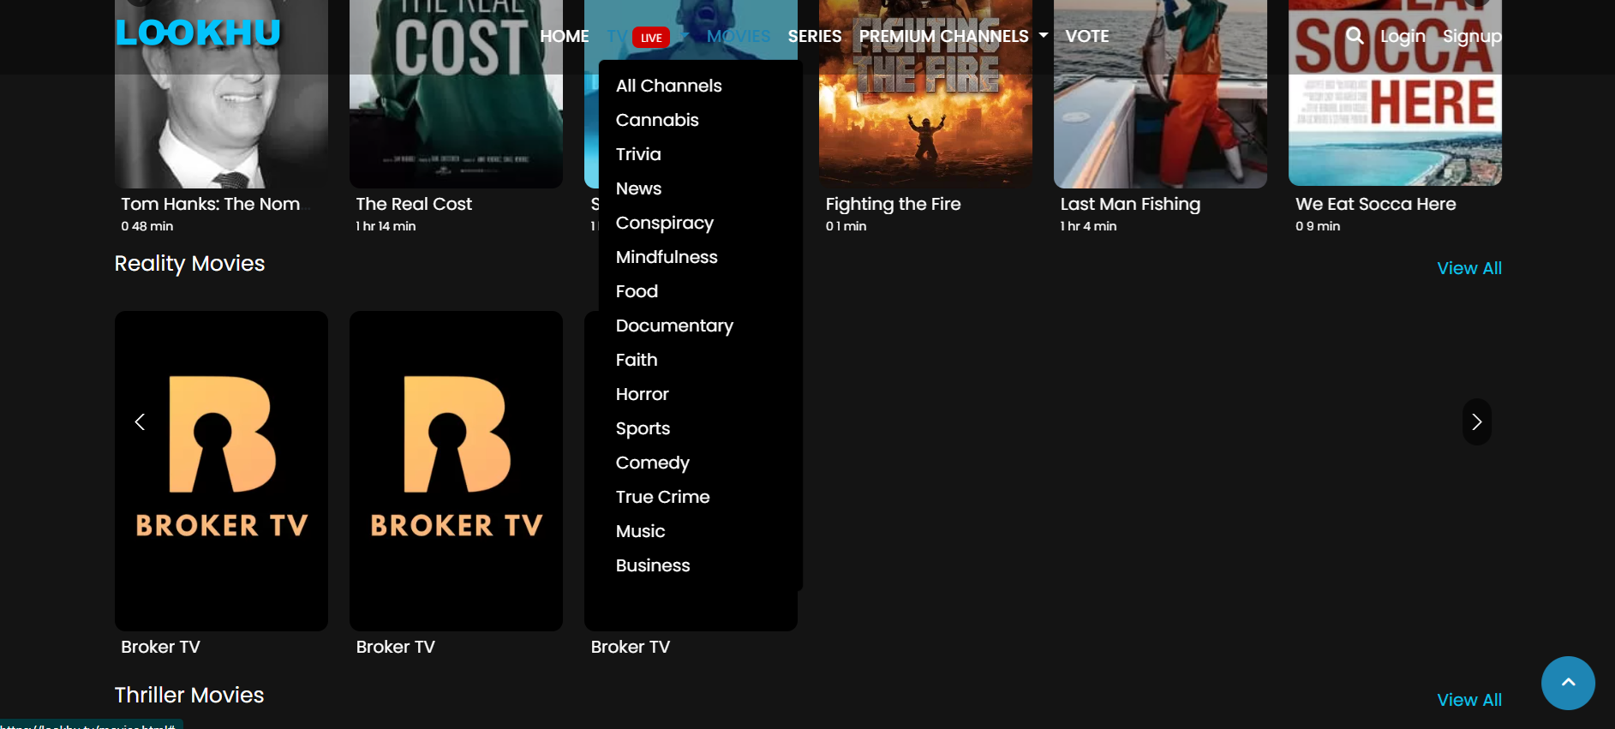The image size is (1615, 729).
Task: View All Thriller Movies
Action: click(1468, 700)
